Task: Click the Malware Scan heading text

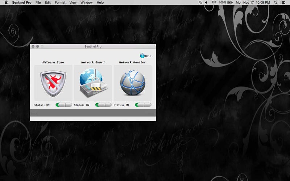Action: (x=53, y=62)
